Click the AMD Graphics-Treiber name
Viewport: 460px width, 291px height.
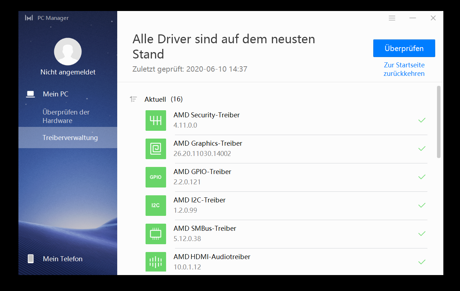(208, 144)
